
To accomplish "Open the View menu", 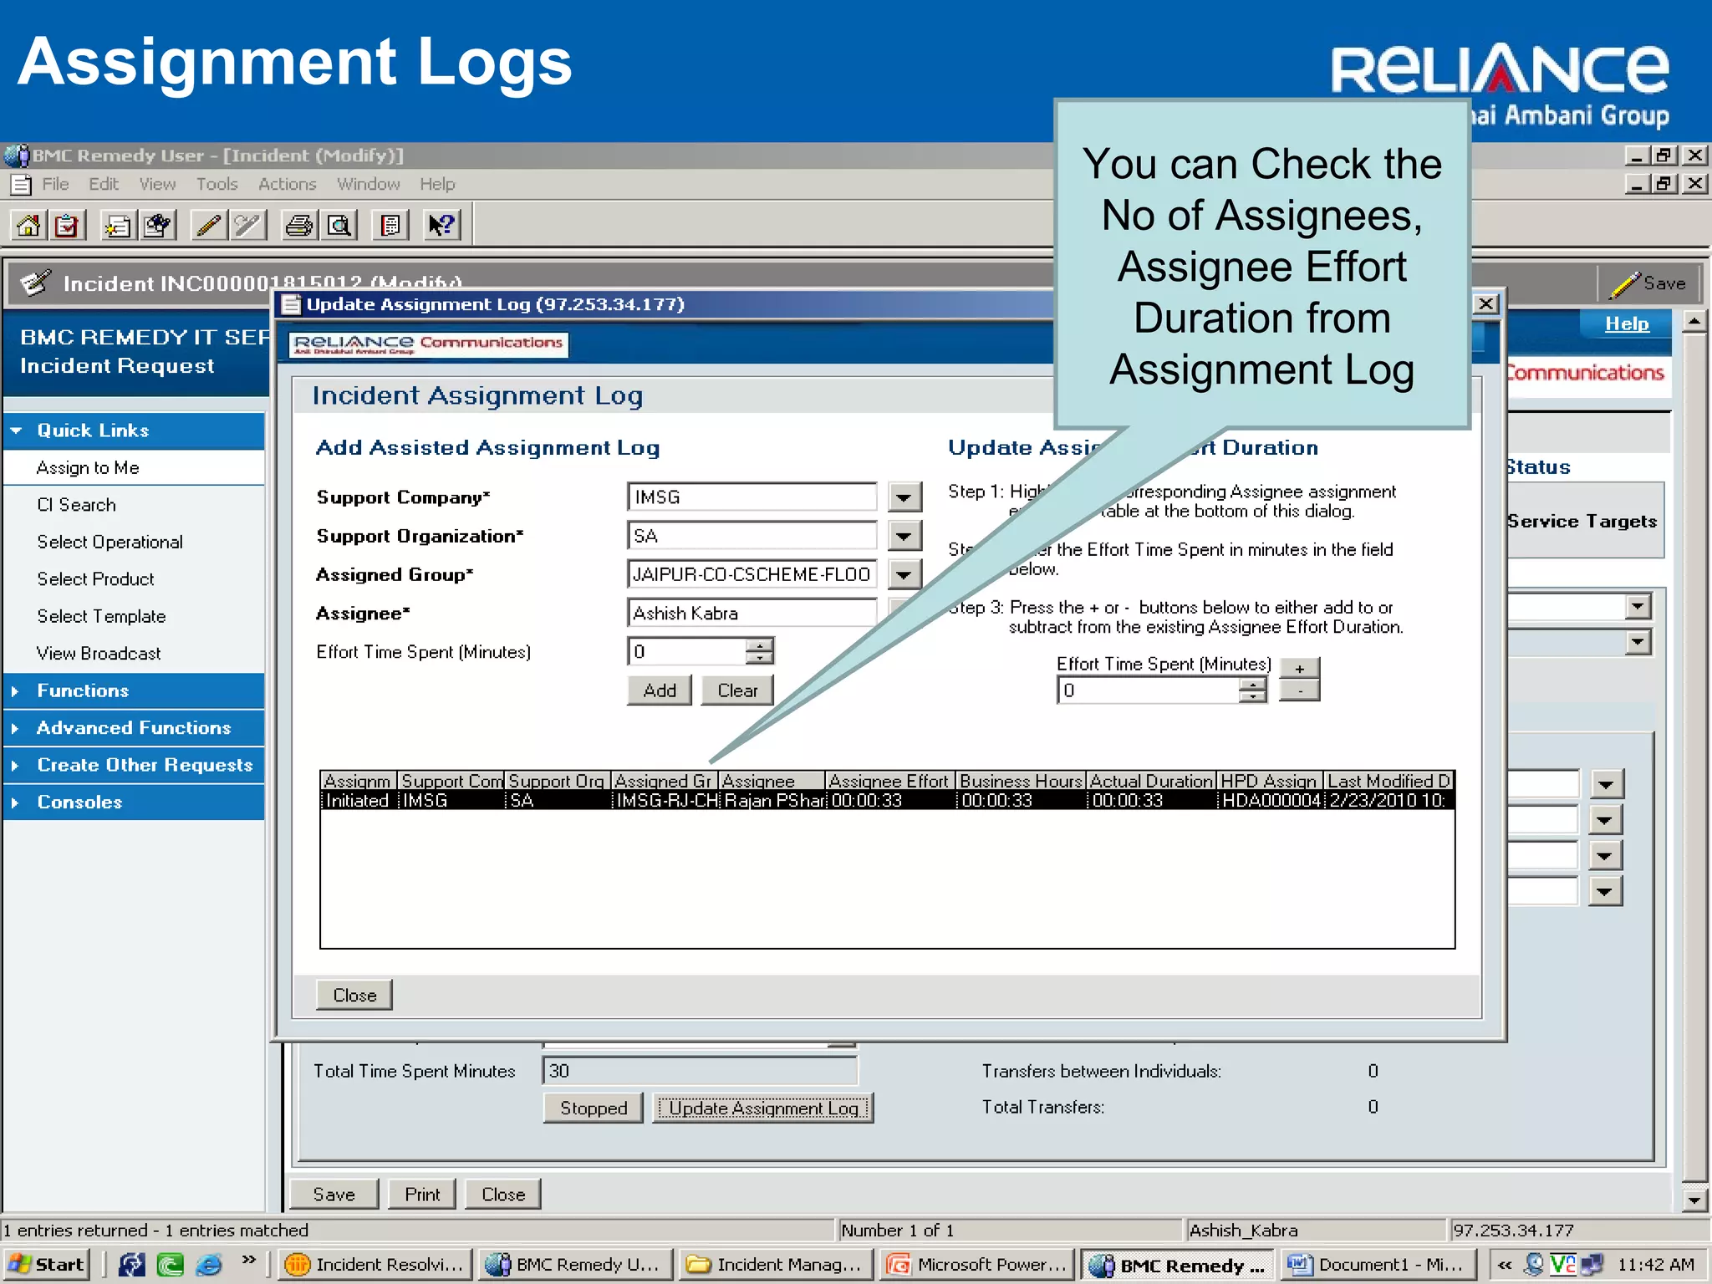I will coord(157,184).
